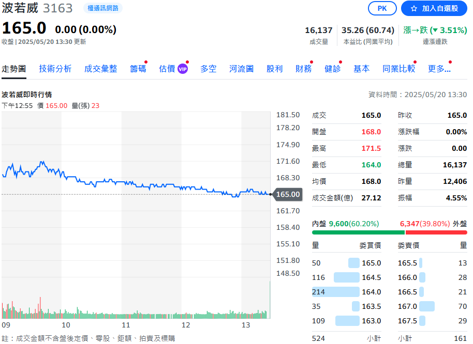Viewport: 473px width, 344px height.
Task: Switch to the 多空 tab
Action: coord(209,69)
